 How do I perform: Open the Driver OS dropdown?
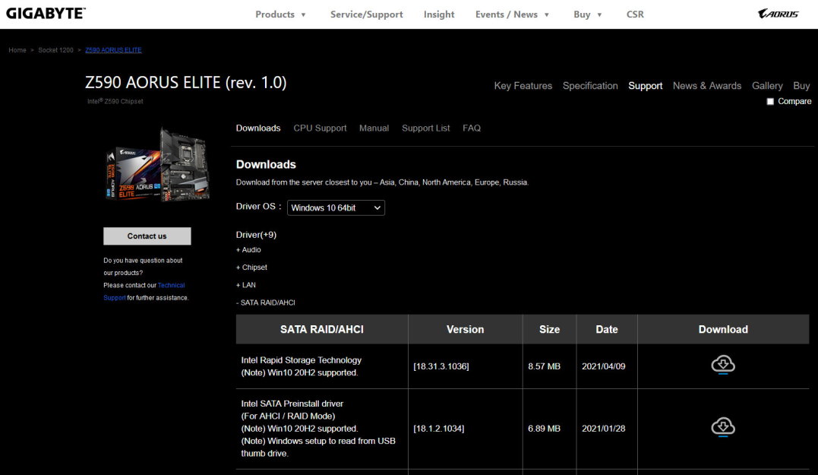click(x=336, y=207)
